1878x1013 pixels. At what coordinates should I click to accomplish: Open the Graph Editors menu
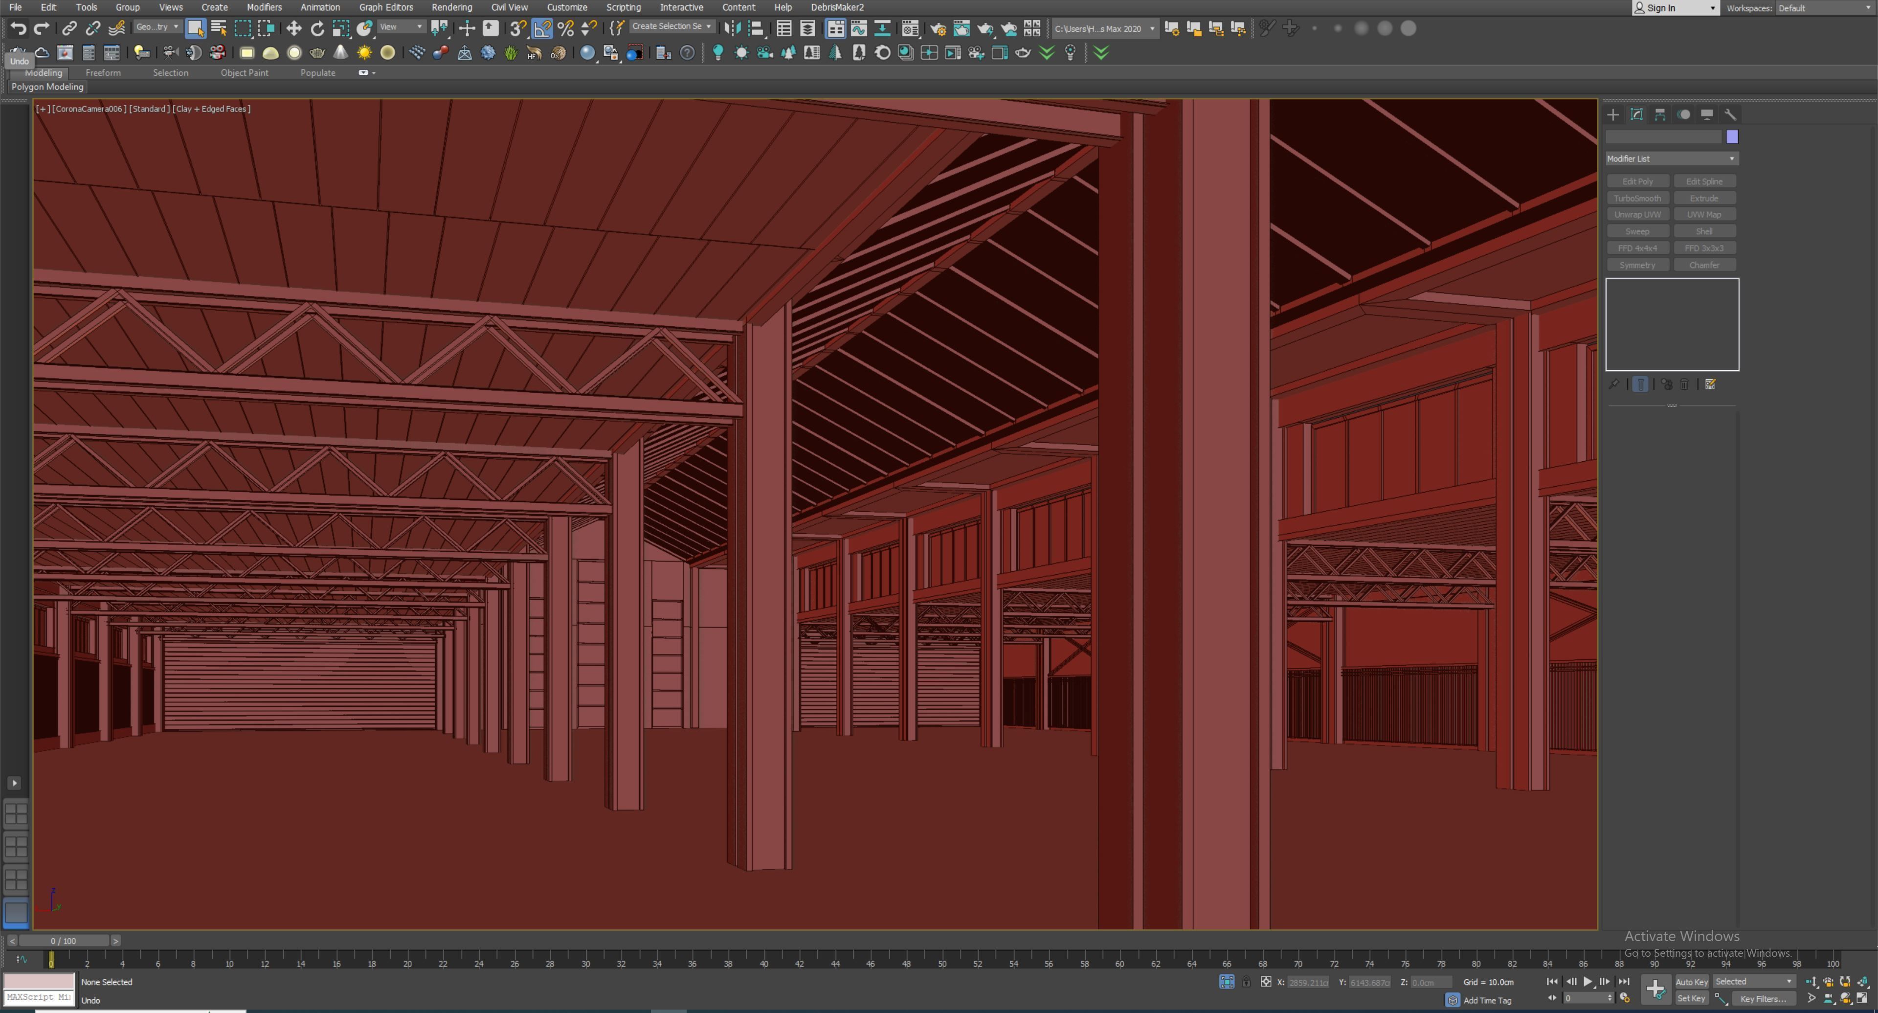click(x=386, y=7)
